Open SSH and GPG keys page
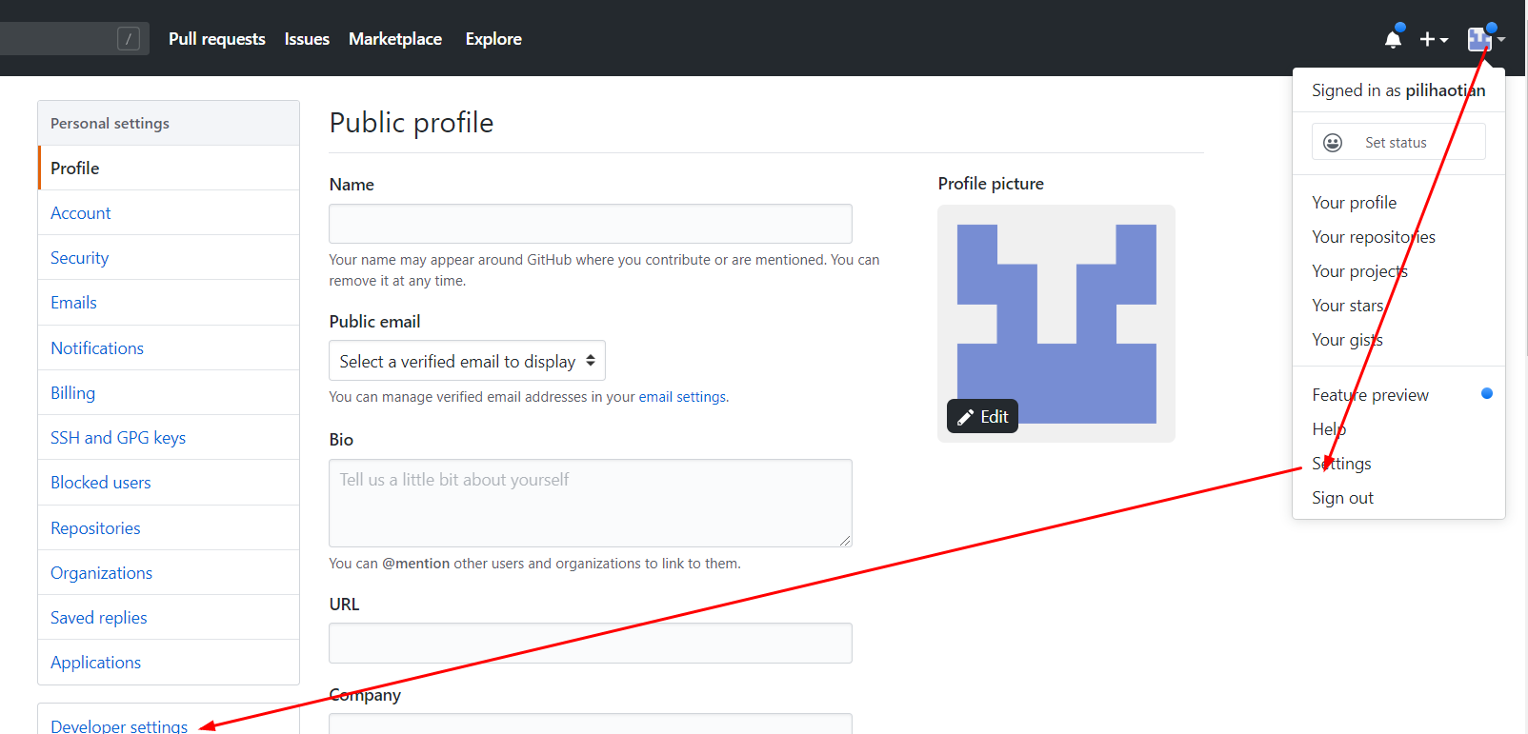The height and width of the screenshot is (734, 1528). point(169,437)
